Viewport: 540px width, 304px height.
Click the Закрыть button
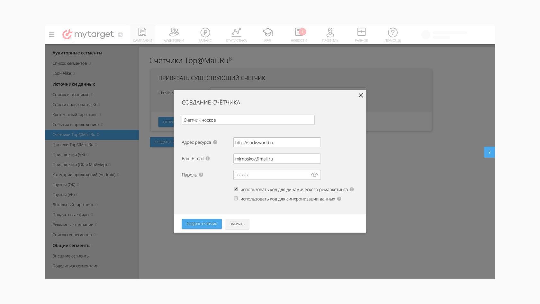[237, 224]
